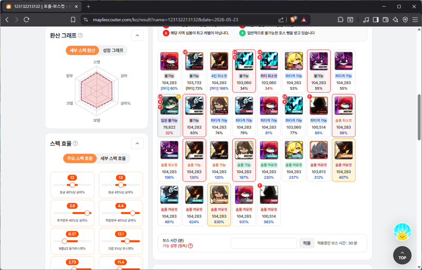Click the browser forward arrow

point(17,20)
